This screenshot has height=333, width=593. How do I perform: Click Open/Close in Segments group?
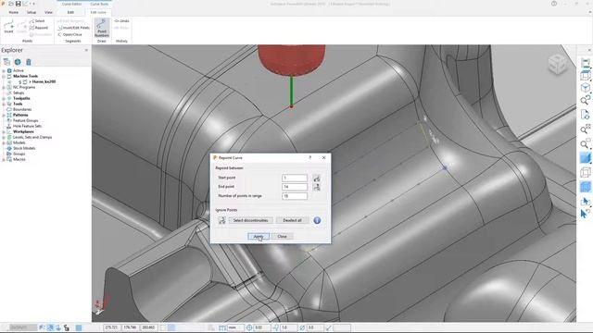[69, 34]
